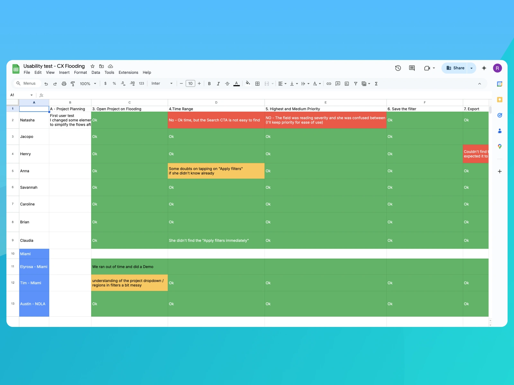514x385 pixels.
Task: Open Google Tasks side panel
Action: (x=500, y=115)
